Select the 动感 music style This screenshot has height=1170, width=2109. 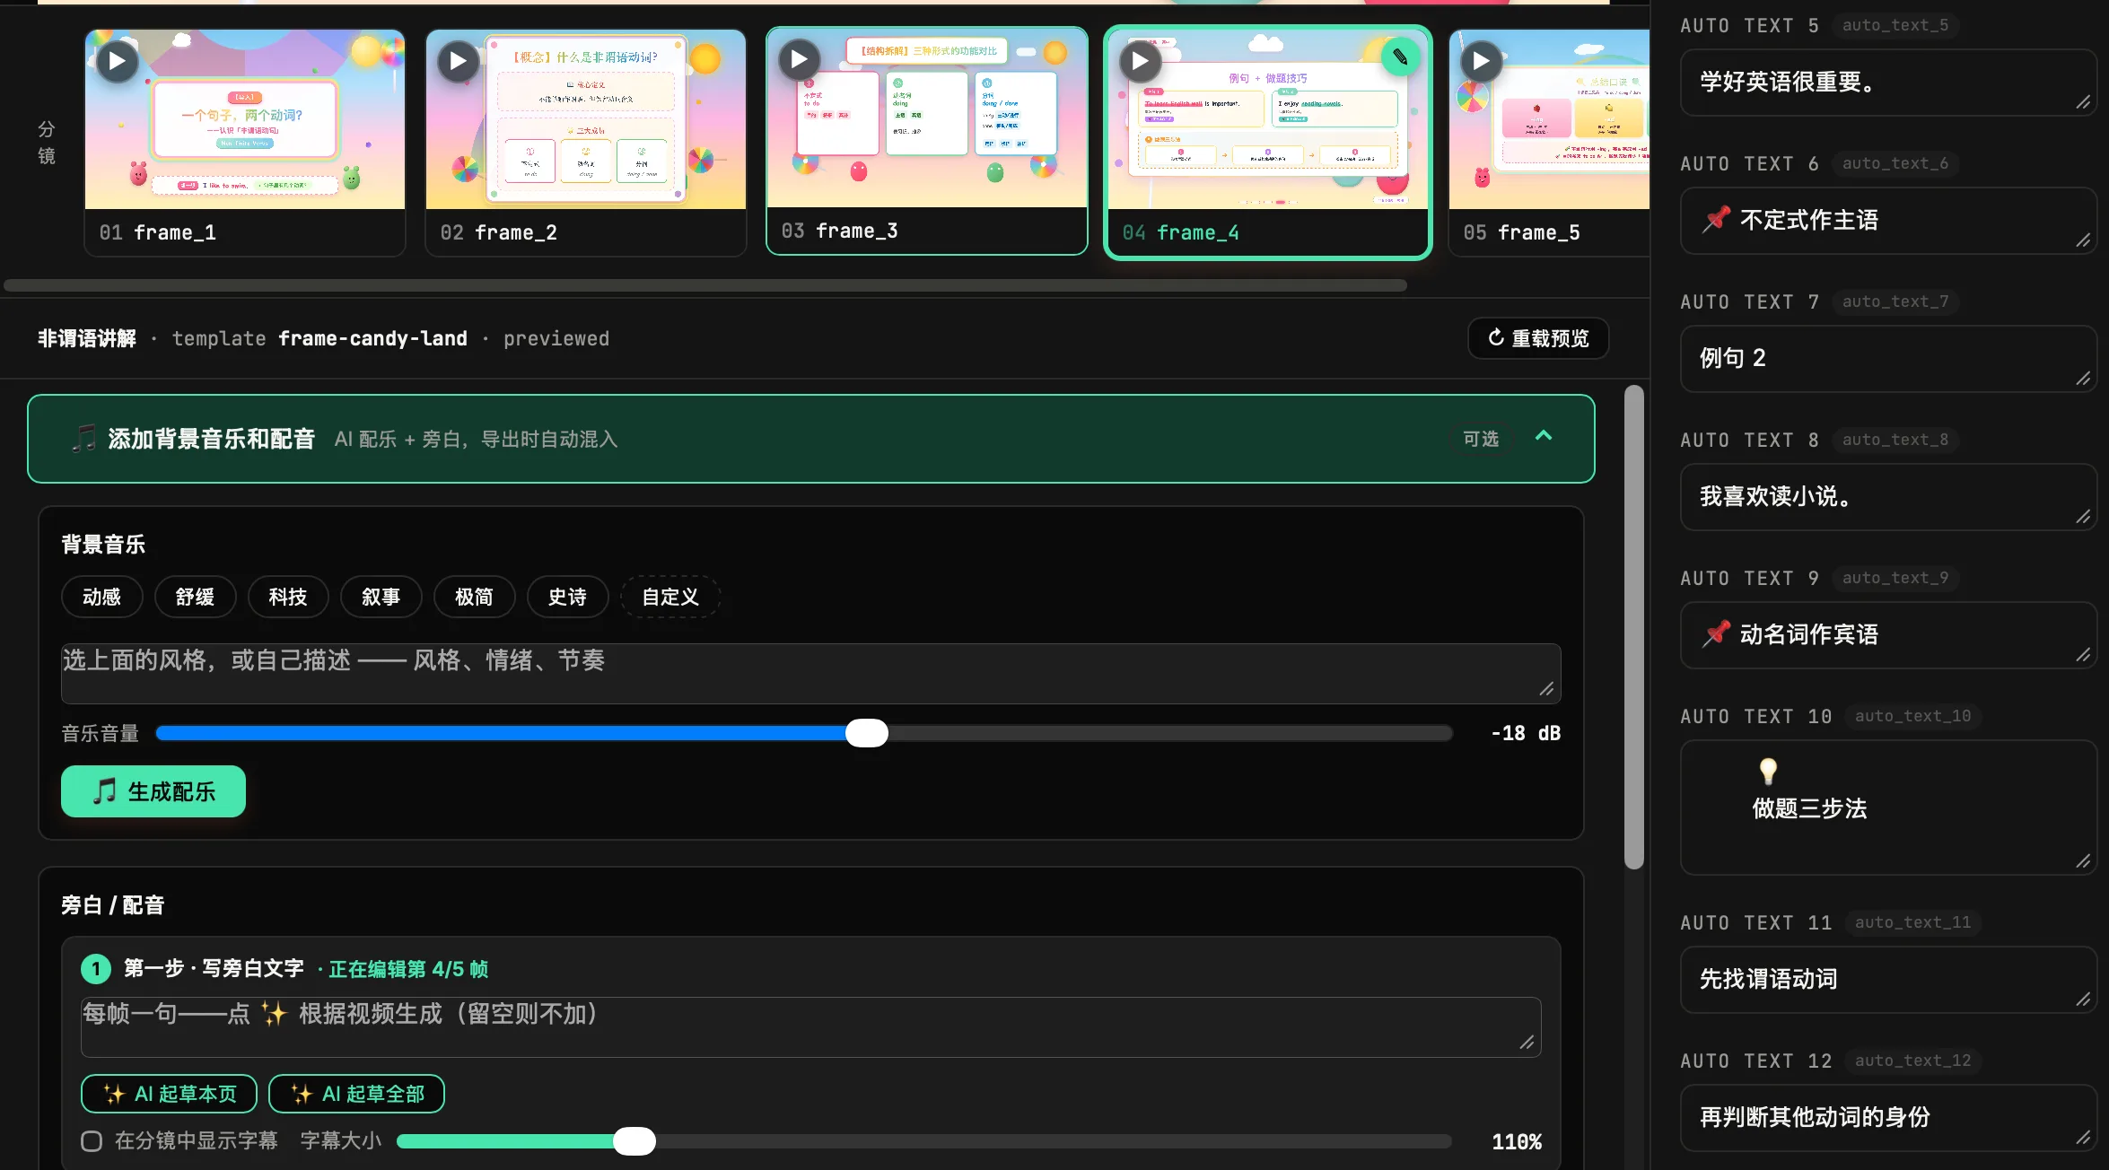click(x=101, y=597)
